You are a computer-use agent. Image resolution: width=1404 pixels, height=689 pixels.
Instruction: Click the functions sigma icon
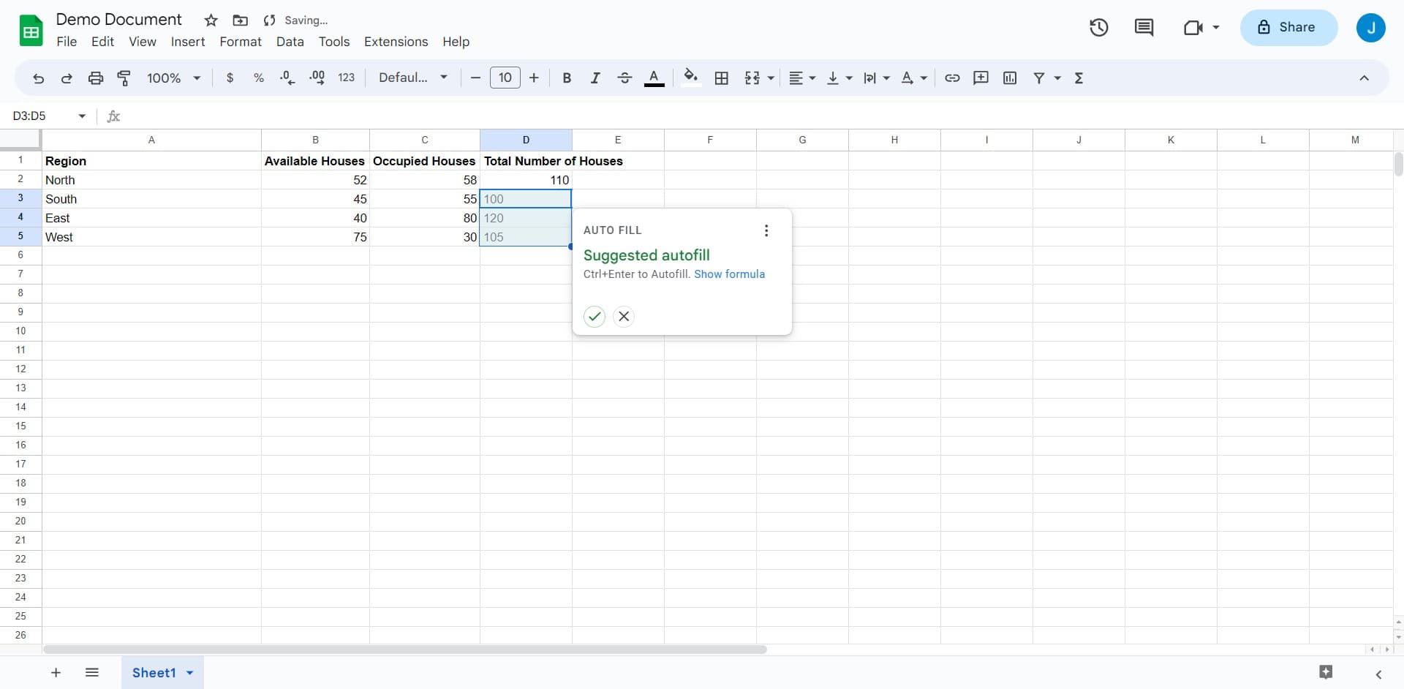coord(1079,78)
